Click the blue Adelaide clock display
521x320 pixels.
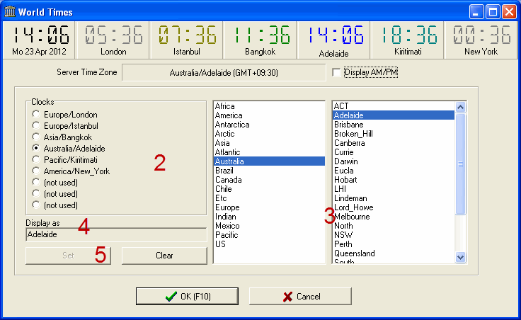(x=334, y=40)
